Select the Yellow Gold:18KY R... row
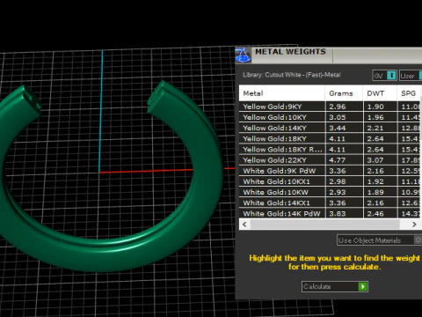The width and height of the screenshot is (422, 317). pyautogui.click(x=331, y=150)
